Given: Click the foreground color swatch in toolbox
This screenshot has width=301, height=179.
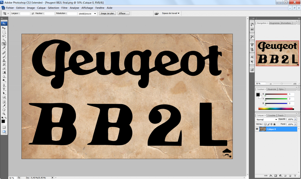Looking at the screenshot, I should (x=3, y=121).
